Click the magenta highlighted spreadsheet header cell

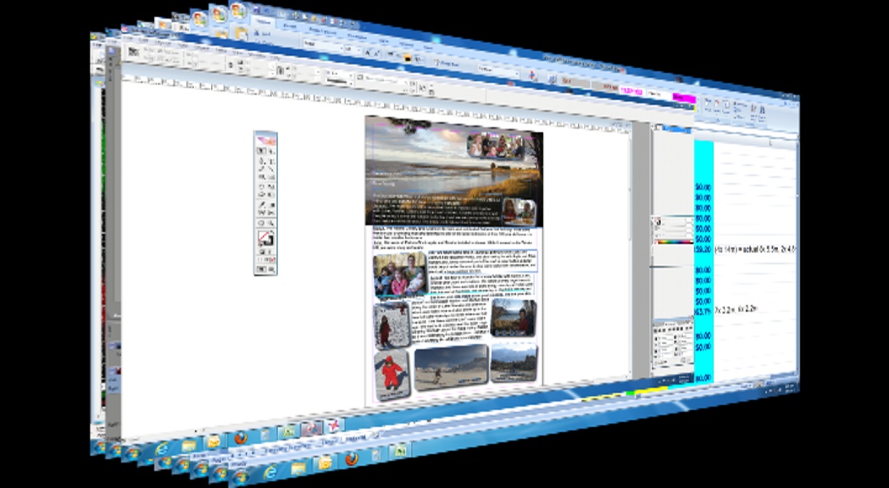click(x=683, y=98)
